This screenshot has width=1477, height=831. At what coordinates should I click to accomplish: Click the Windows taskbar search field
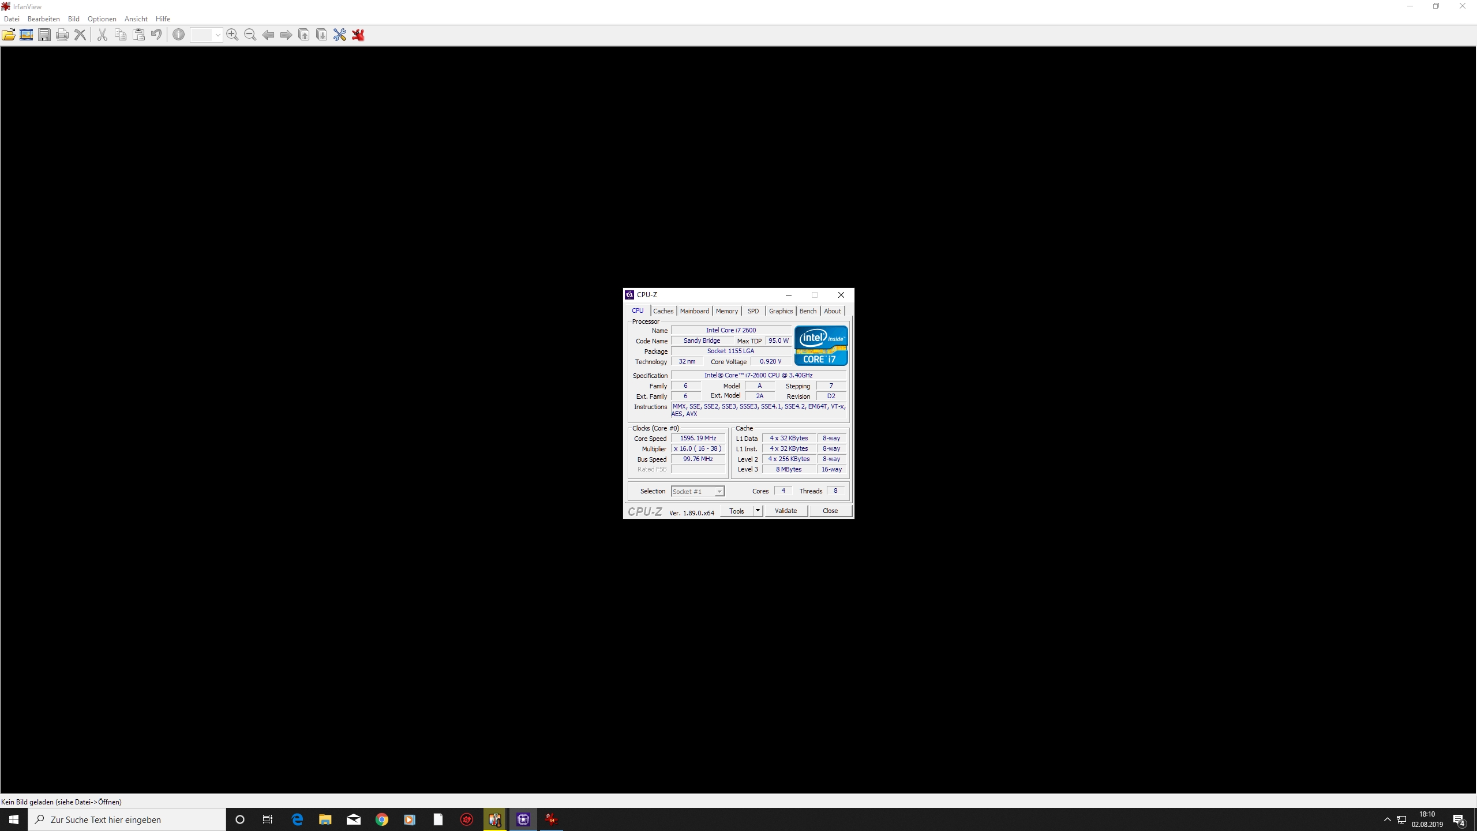click(x=127, y=819)
